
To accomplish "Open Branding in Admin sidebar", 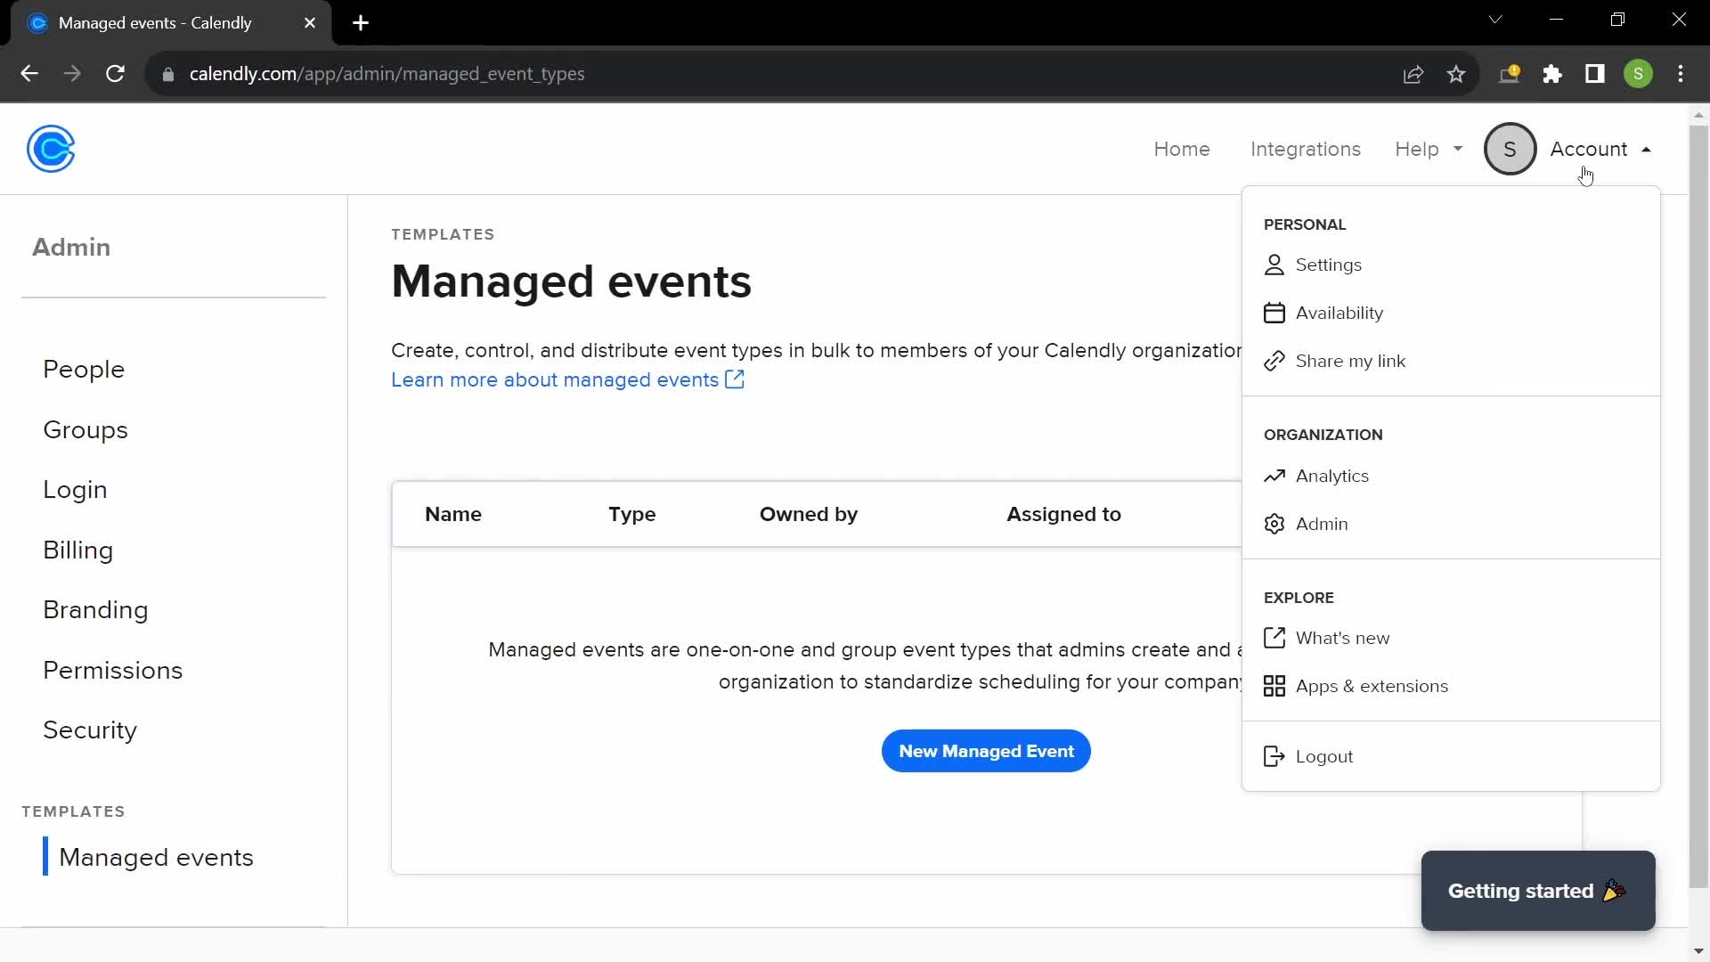I will (95, 610).
